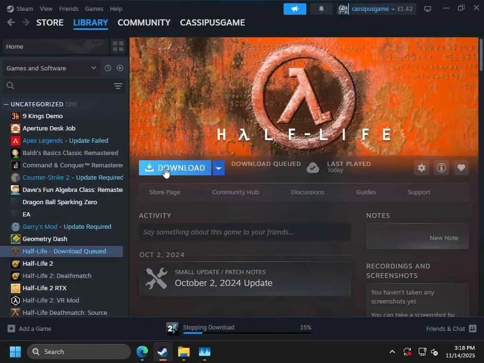Screen dimensions: 484x363
Task: Open the Community Hub link
Action: tap(235, 192)
